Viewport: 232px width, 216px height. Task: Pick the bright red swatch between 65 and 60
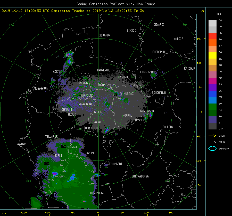212,36
